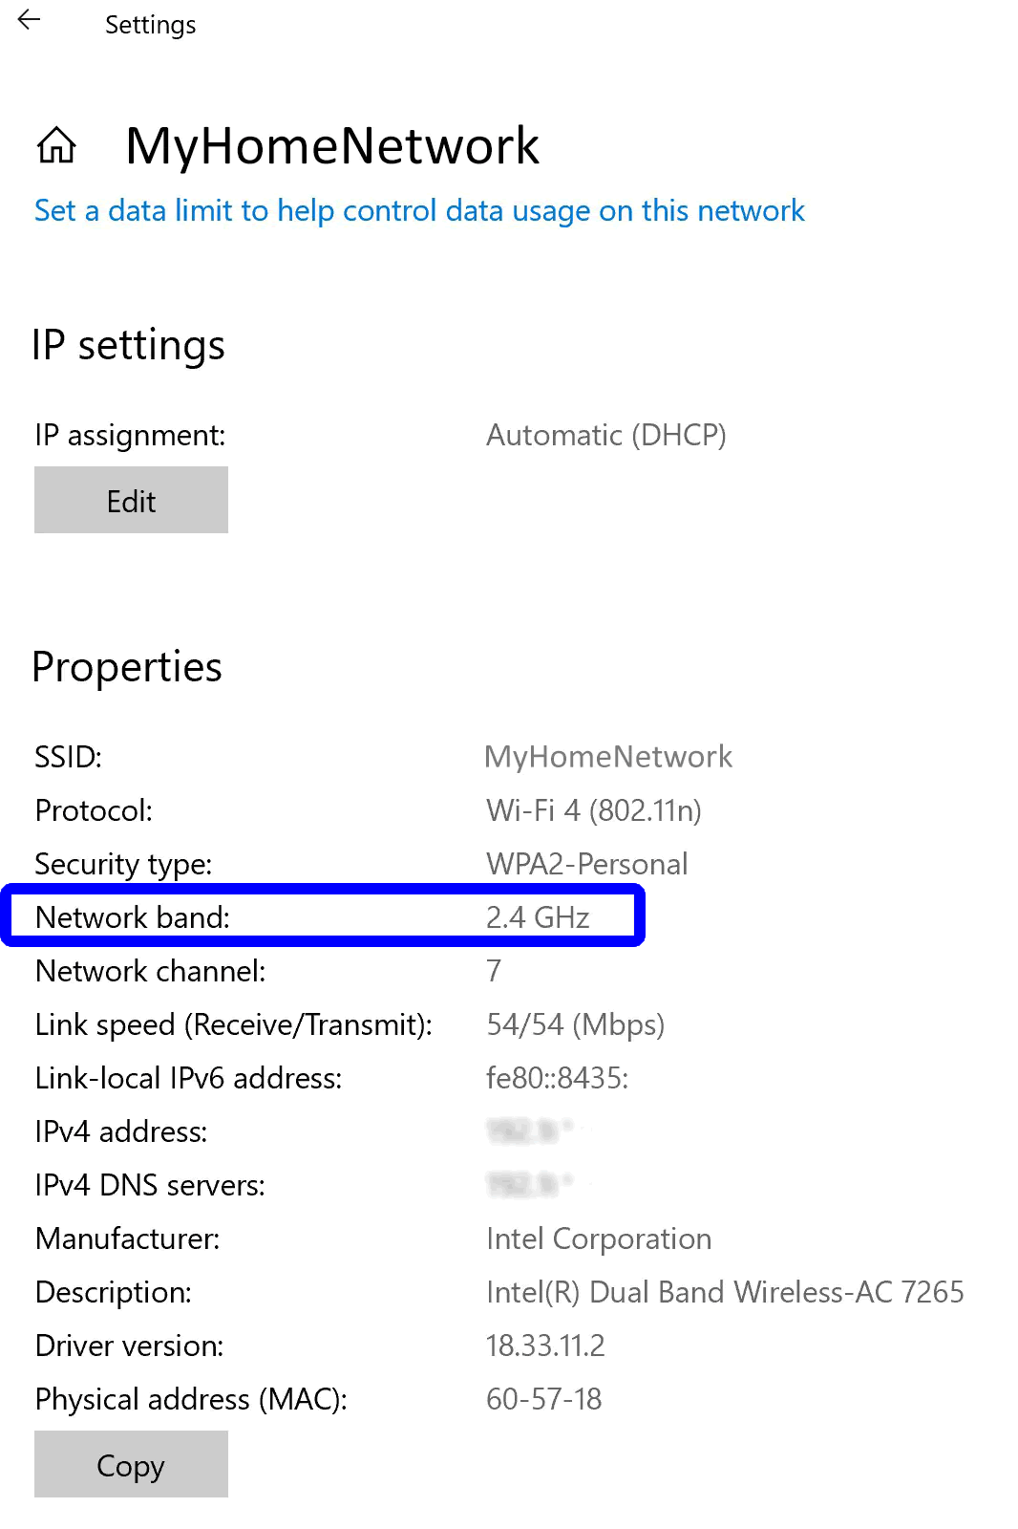This screenshot has height=1529, width=1018.
Task: Select the Automatic (DHCP) value
Action: [x=605, y=435]
